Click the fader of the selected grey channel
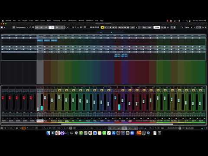Image resolution: width=208 pixels, height=156 pixels. 38,109
